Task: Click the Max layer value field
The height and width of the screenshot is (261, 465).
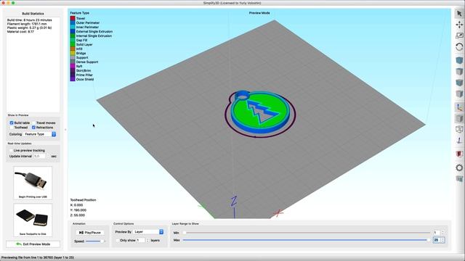Action: click(x=437, y=240)
